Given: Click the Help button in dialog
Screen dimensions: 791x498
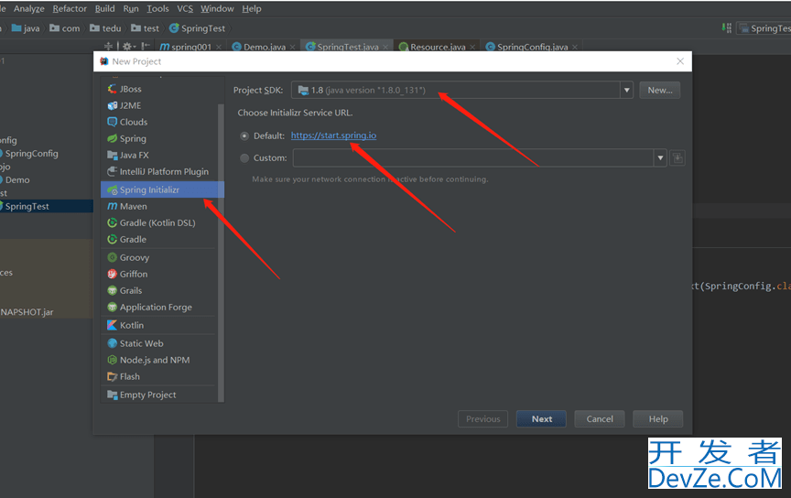Looking at the screenshot, I should tap(658, 418).
